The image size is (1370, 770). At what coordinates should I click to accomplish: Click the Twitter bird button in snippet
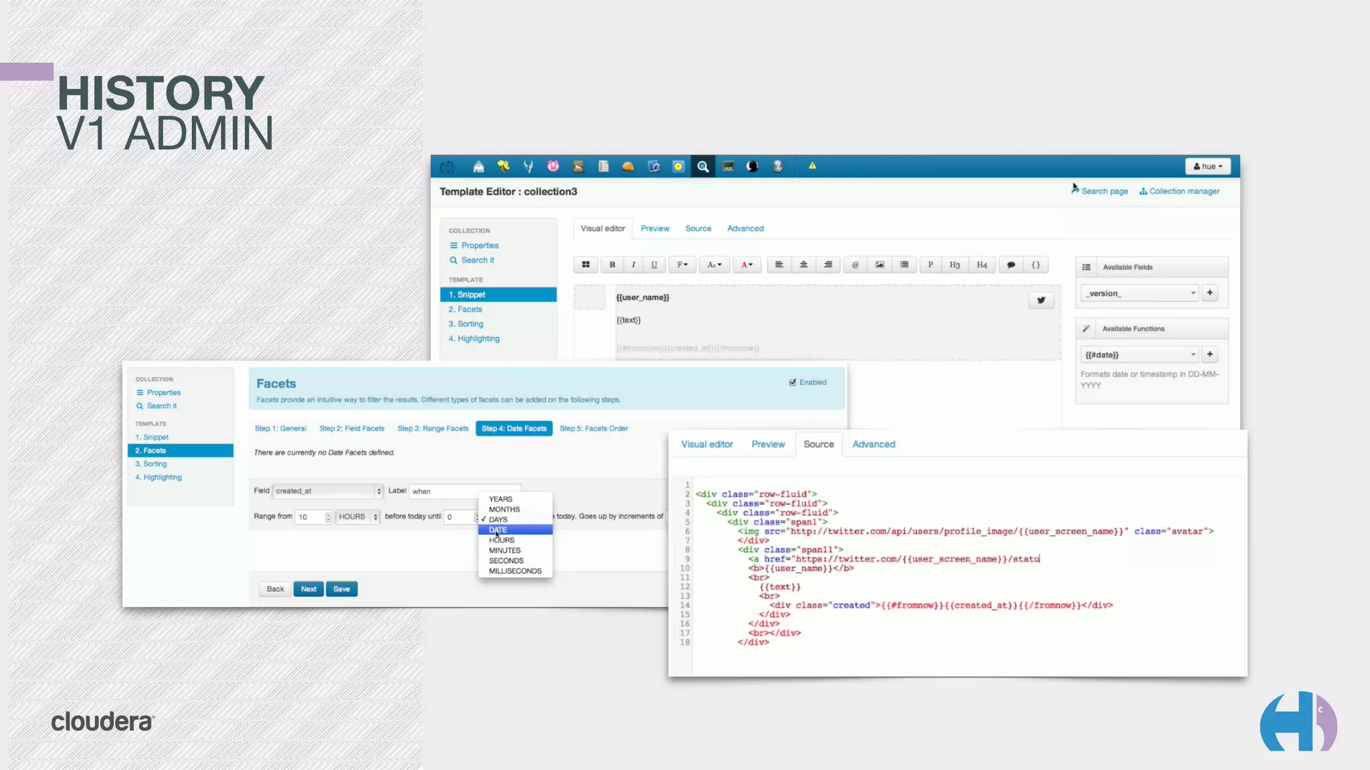pos(1041,300)
